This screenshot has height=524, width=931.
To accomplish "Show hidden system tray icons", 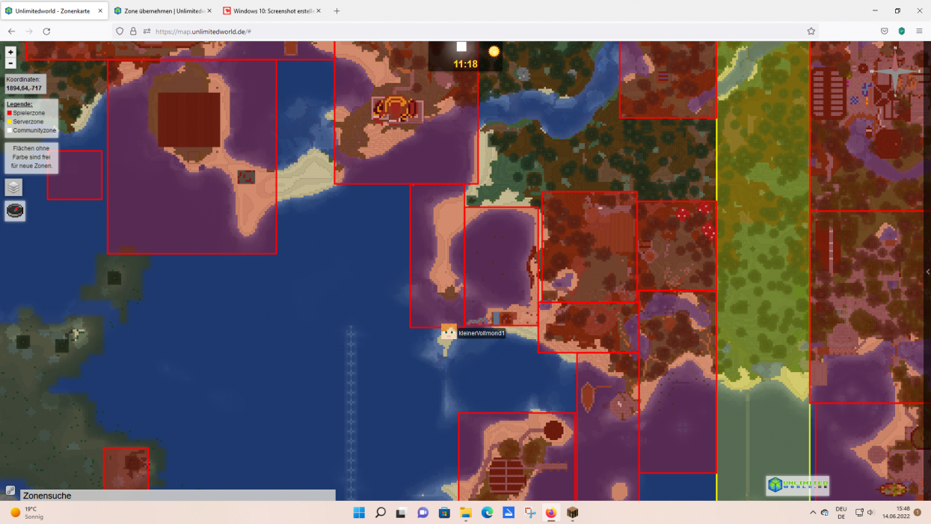I will pos(813,513).
